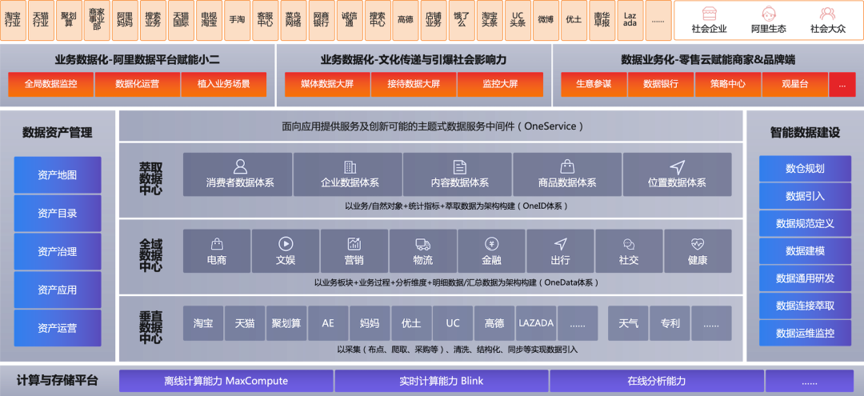
Task: Open 数据银行 button
Action: [x=661, y=84]
